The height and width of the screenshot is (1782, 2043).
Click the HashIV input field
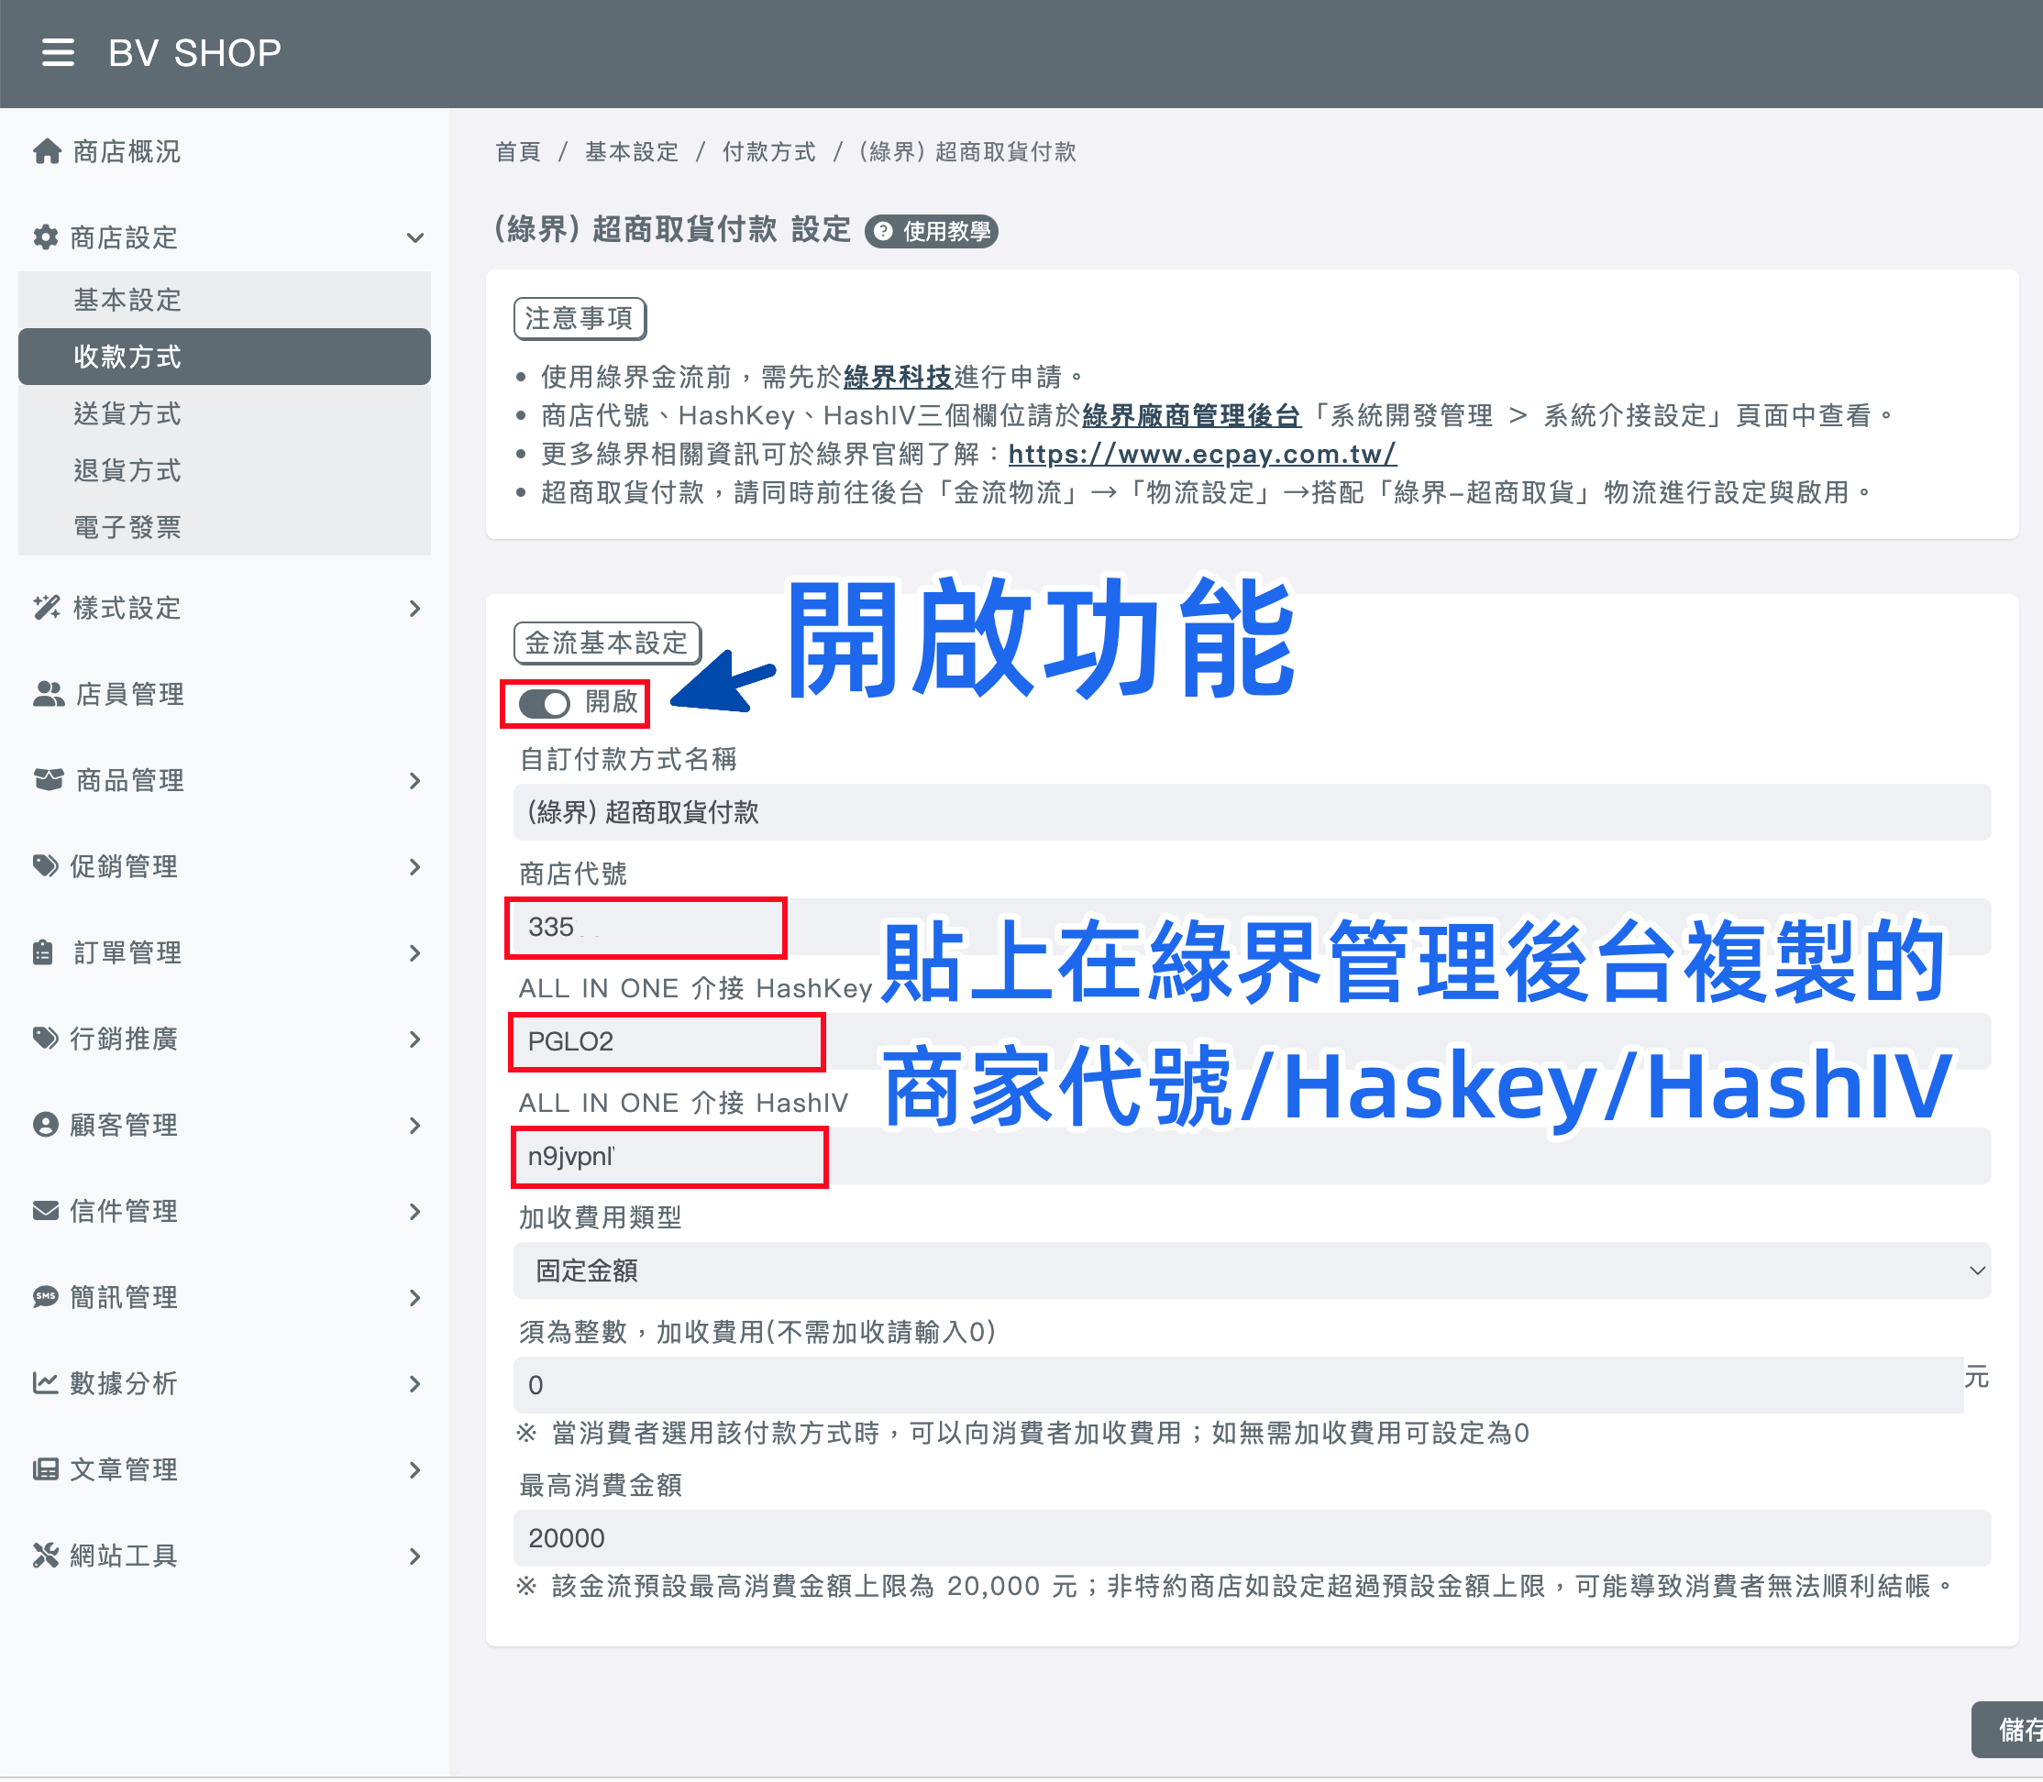1252,1156
